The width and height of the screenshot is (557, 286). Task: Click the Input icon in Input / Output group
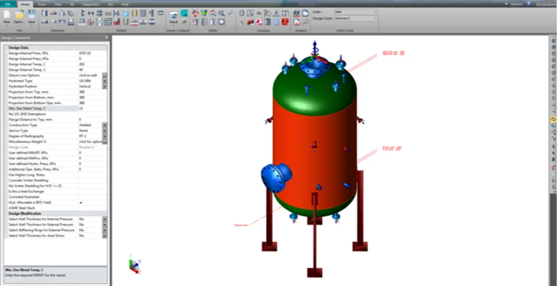173,17
